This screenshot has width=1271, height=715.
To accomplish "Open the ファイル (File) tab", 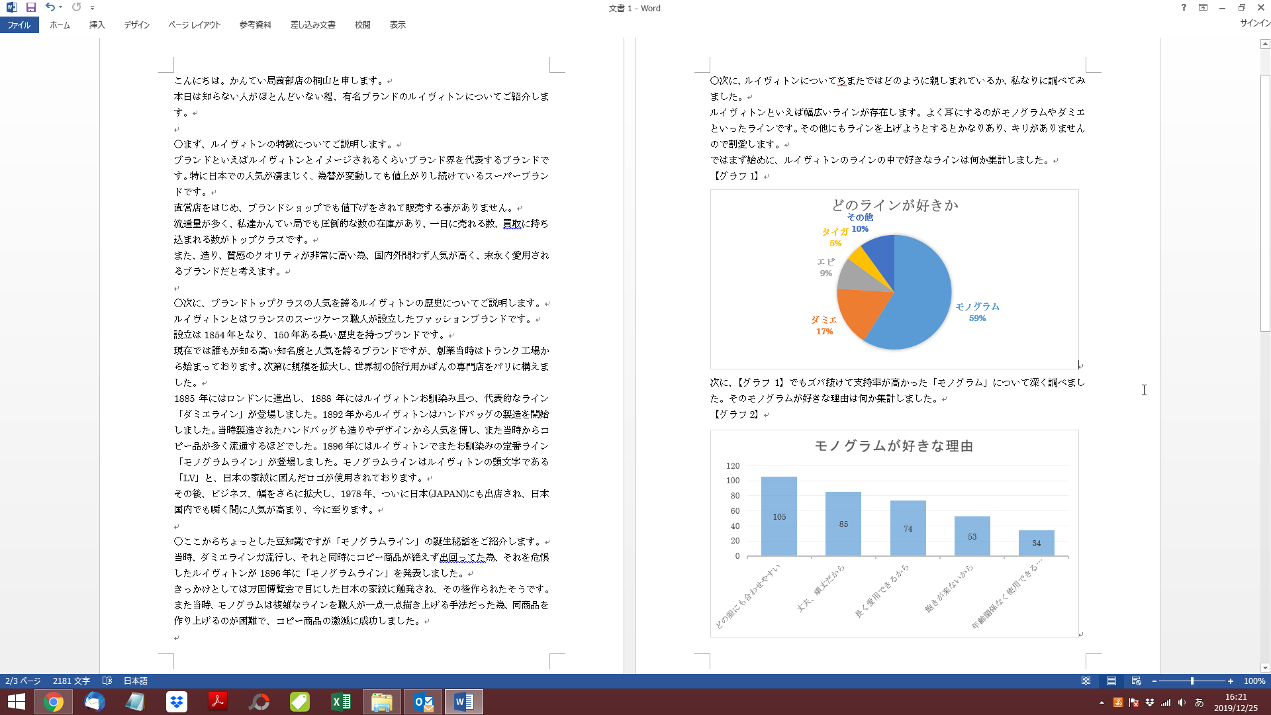I will (19, 25).
